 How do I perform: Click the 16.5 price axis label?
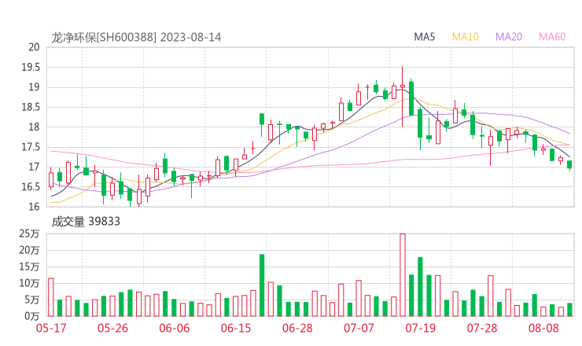(x=31, y=186)
